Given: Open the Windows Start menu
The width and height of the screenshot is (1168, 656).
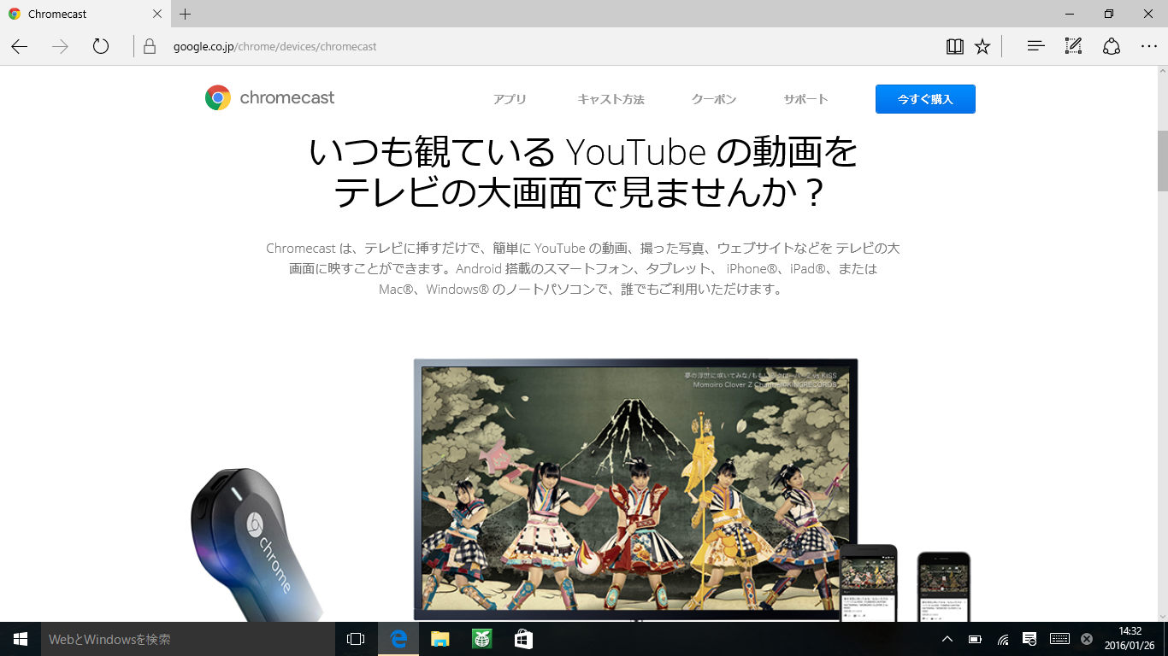Looking at the screenshot, I should (21, 639).
